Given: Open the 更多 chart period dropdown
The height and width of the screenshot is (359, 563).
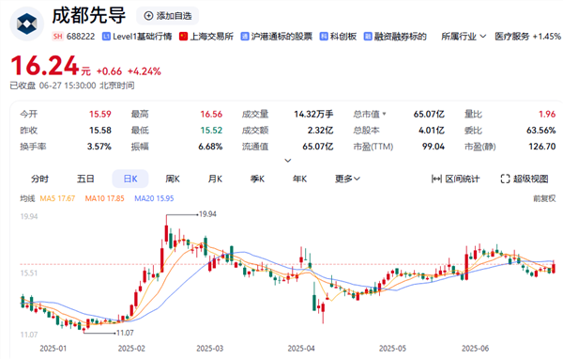Looking at the screenshot, I should (347, 179).
